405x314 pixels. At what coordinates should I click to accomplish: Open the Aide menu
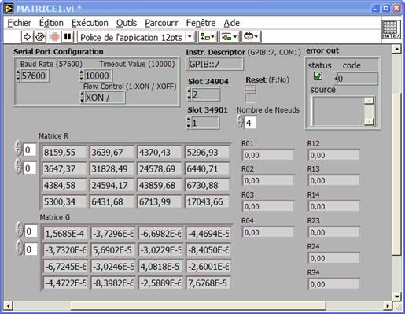(x=232, y=23)
